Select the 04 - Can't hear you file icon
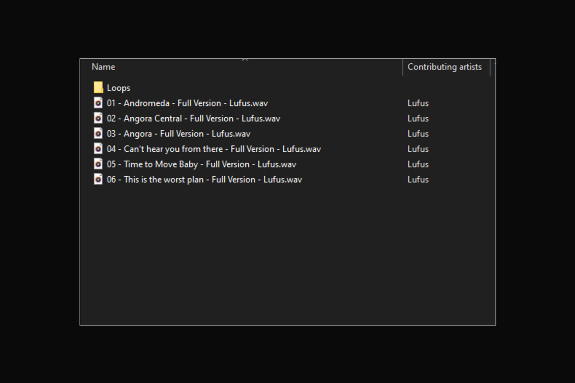The width and height of the screenshot is (575, 383). 98,148
